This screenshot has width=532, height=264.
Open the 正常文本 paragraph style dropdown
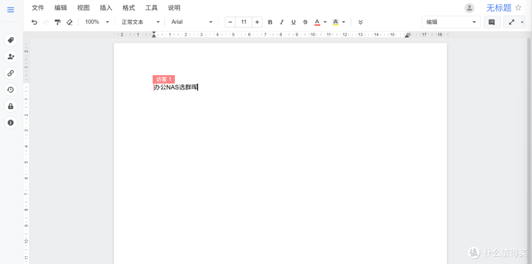[141, 22]
